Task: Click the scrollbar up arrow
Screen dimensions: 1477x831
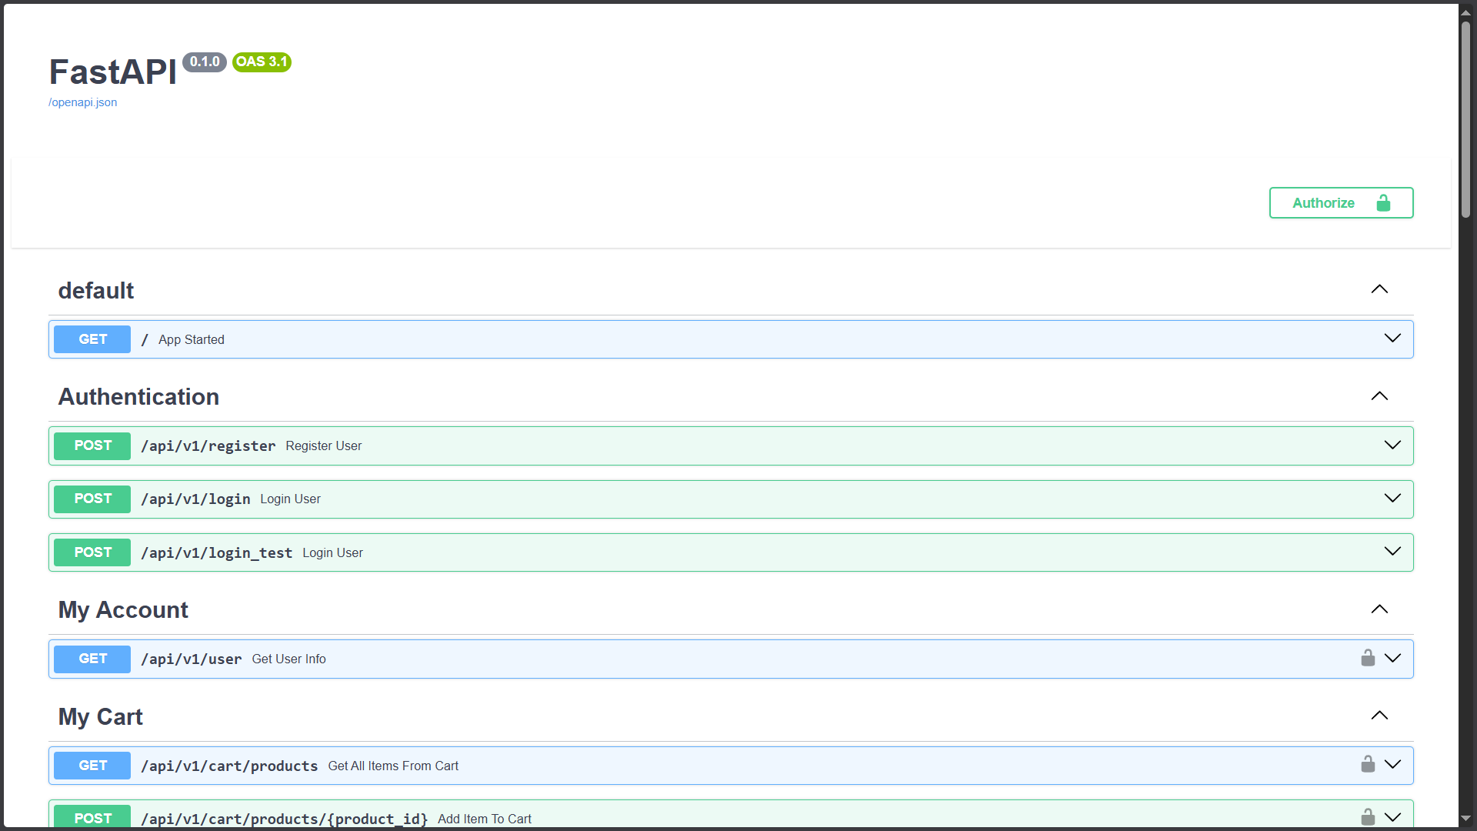Action: (x=1466, y=12)
